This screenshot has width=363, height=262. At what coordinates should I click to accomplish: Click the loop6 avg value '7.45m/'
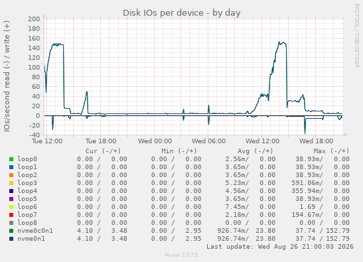(237, 207)
